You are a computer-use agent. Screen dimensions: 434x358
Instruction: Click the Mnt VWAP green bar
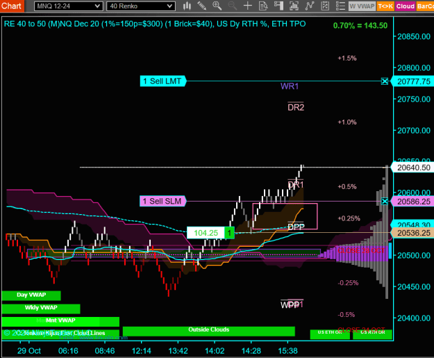pyautogui.click(x=60, y=321)
